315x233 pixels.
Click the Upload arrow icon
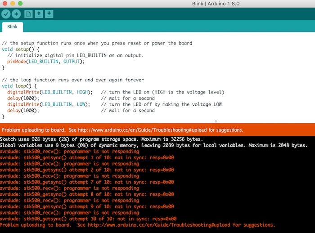point(16,14)
